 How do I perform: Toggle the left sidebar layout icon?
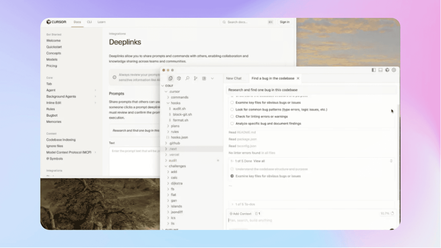[374, 70]
